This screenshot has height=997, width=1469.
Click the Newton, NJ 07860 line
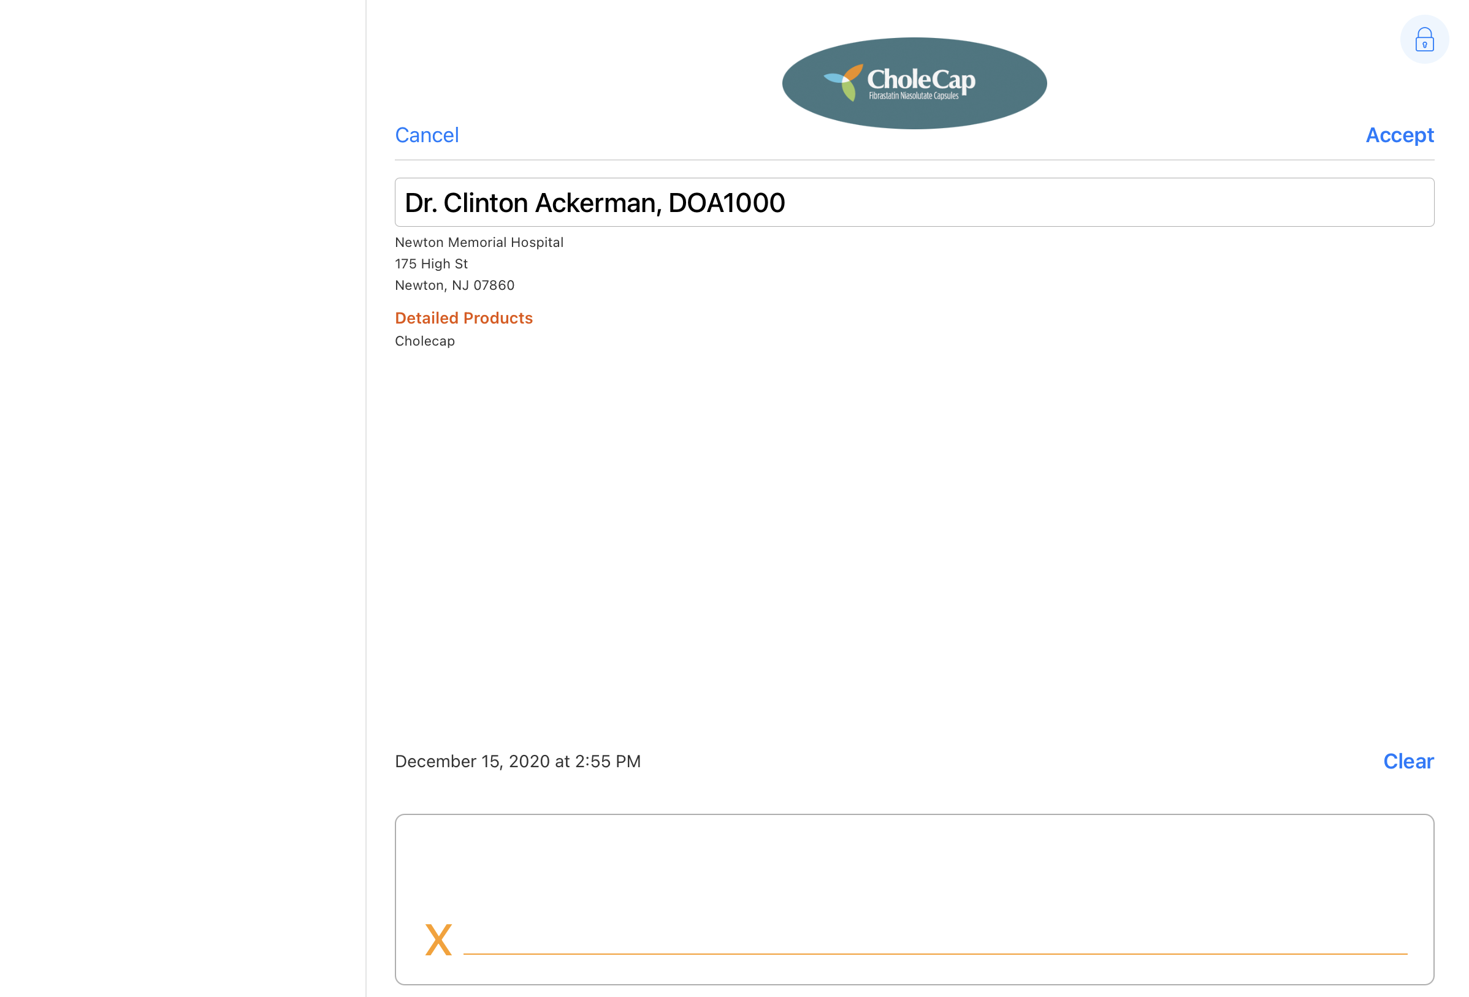tap(454, 286)
